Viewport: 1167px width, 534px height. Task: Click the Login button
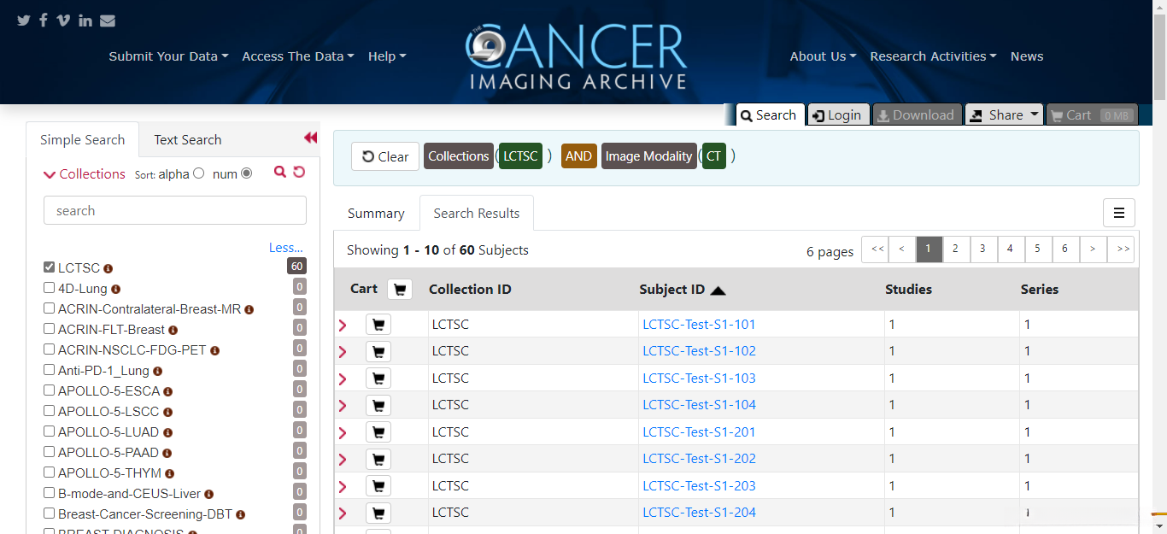[x=837, y=114]
